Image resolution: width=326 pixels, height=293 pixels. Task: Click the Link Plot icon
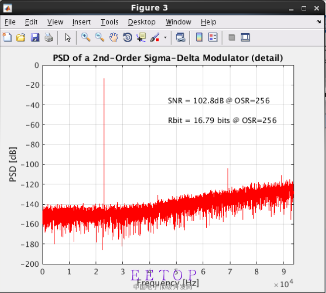tap(181, 38)
